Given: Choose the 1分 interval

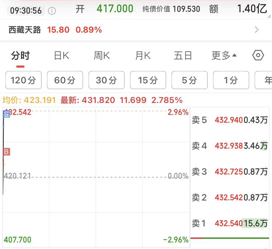Looking at the screenshot, I should coord(231,80).
